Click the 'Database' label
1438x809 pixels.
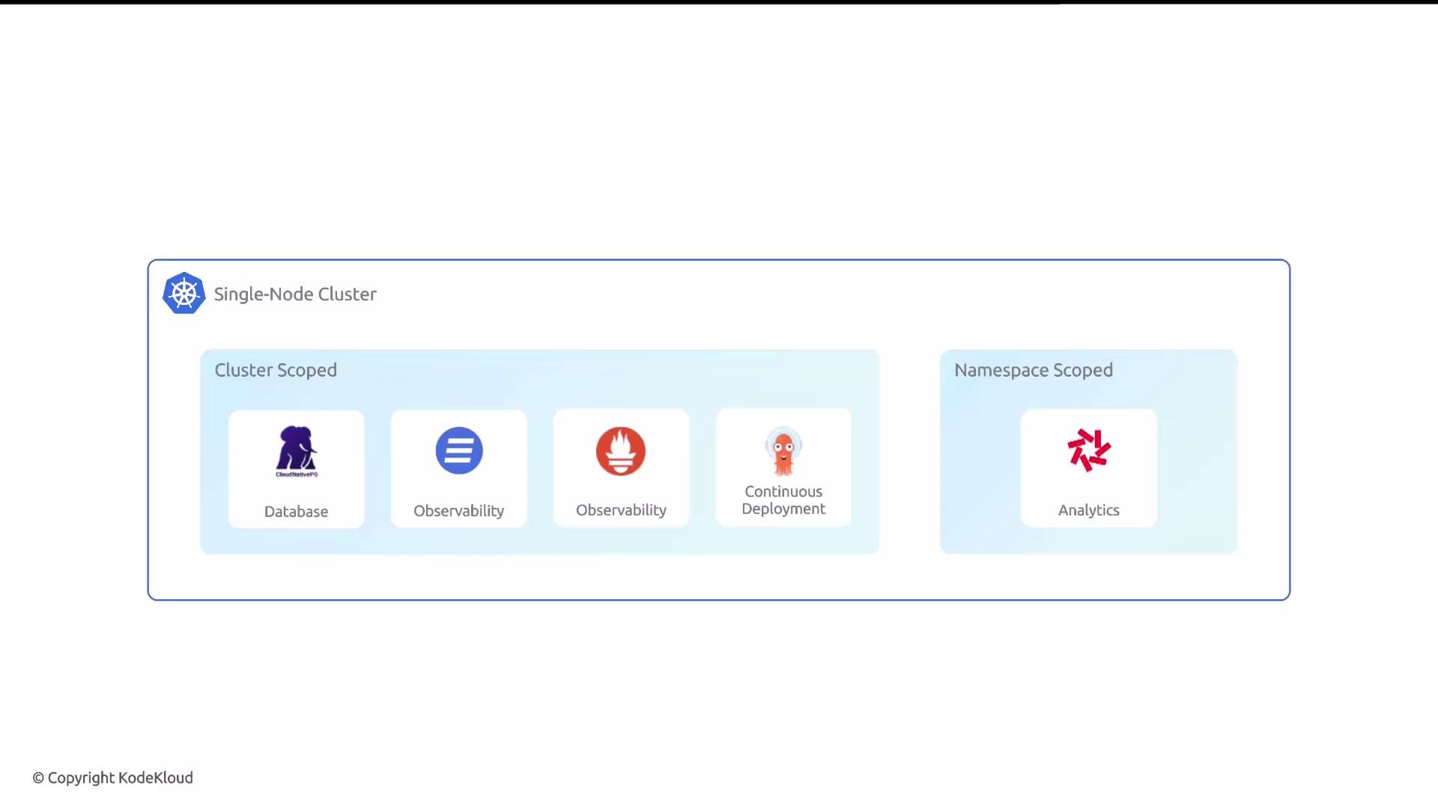296,512
